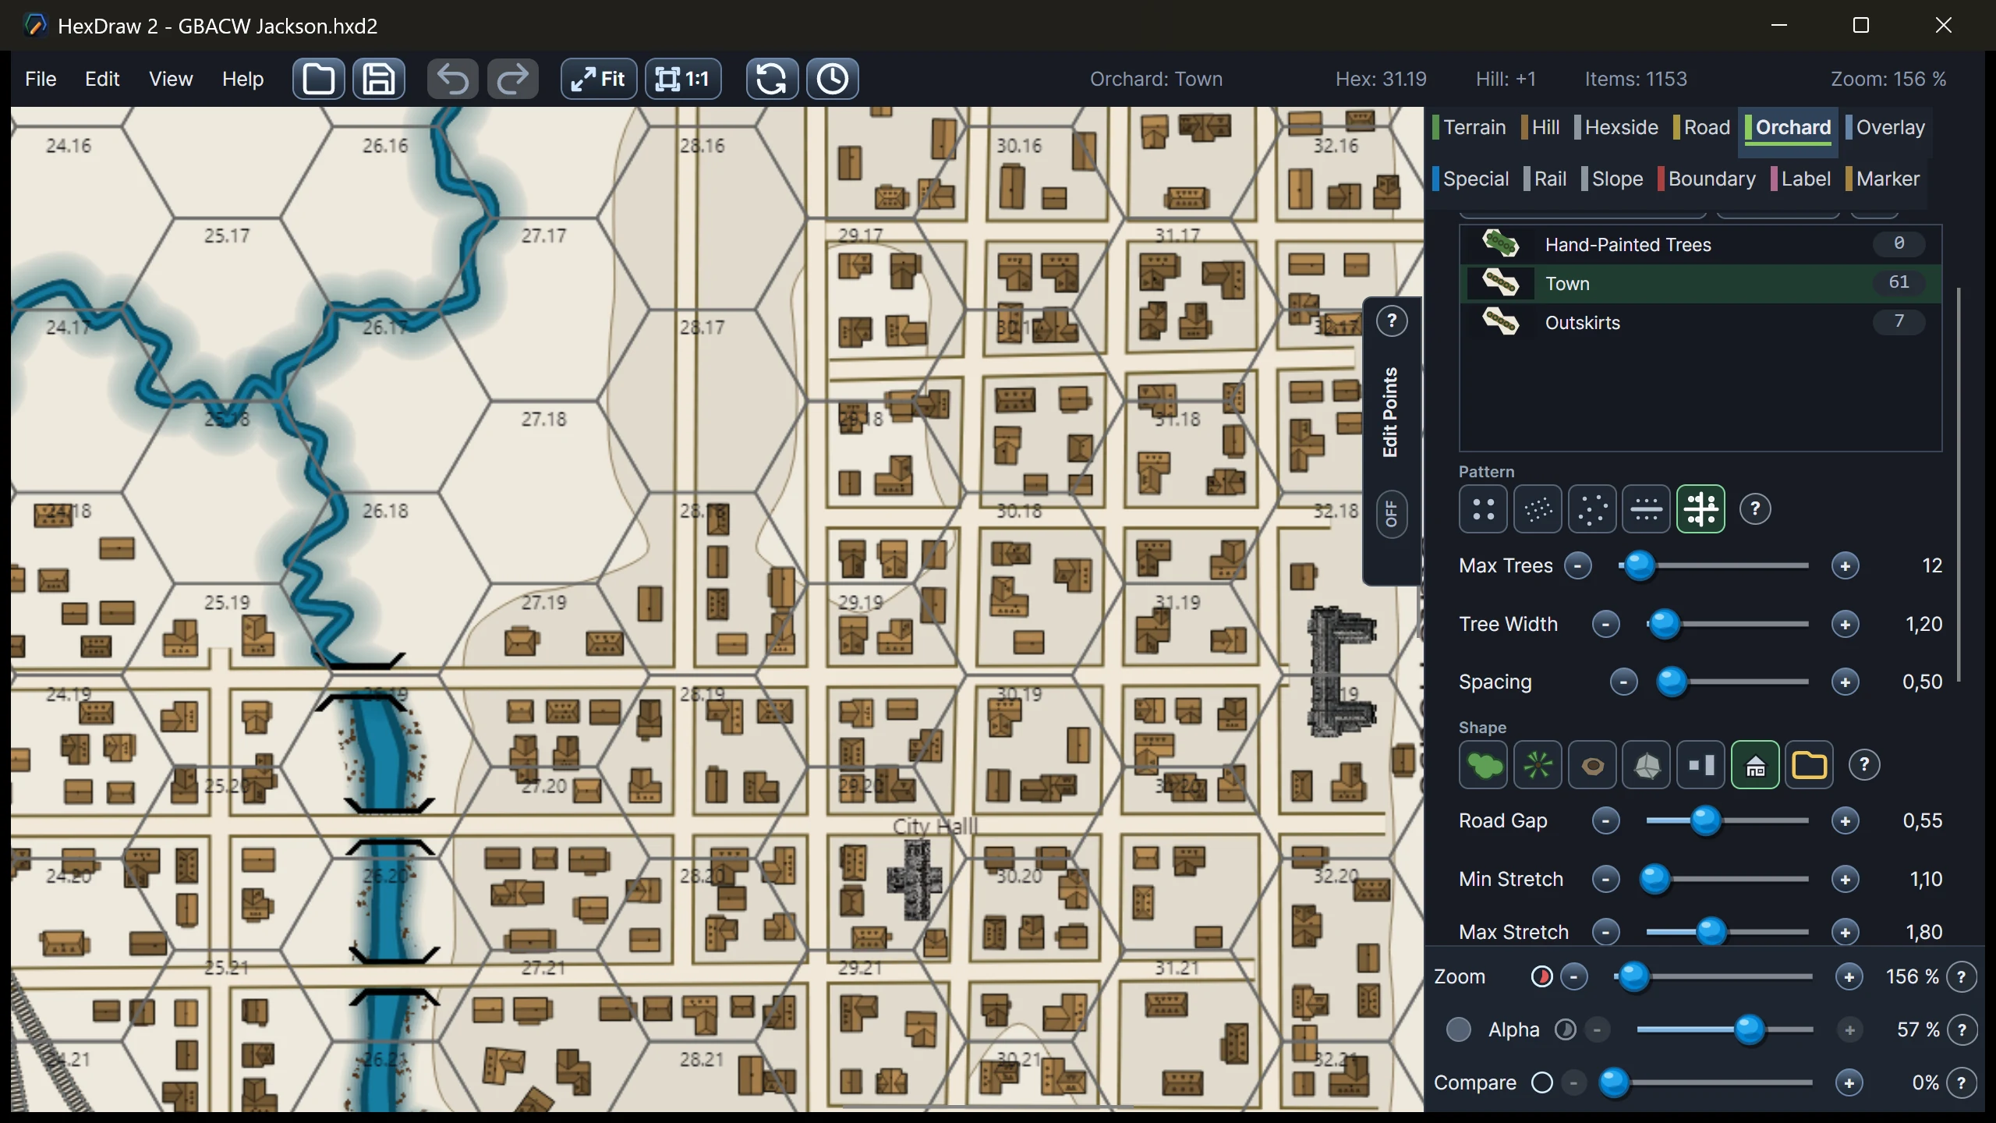This screenshot has width=1996, height=1123.
Task: Select the gray rock polygon shape
Action: (1646, 765)
